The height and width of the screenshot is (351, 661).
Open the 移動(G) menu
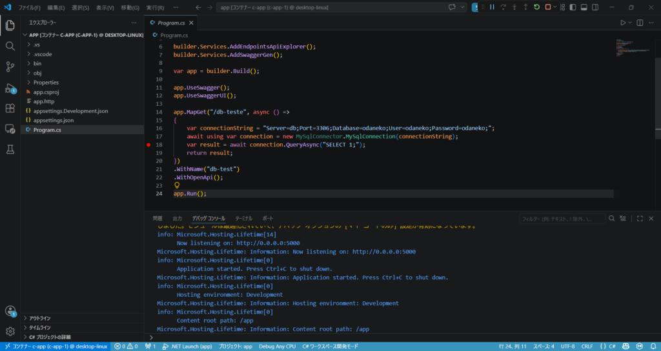click(x=130, y=8)
